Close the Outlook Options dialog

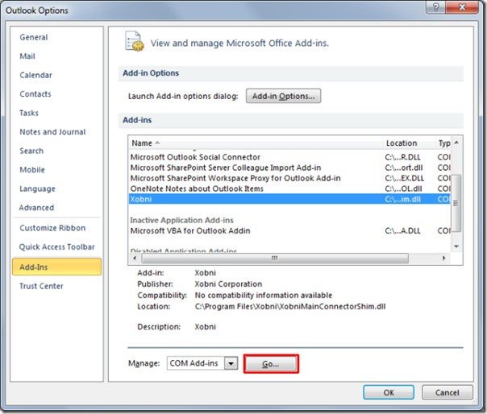click(466, 10)
